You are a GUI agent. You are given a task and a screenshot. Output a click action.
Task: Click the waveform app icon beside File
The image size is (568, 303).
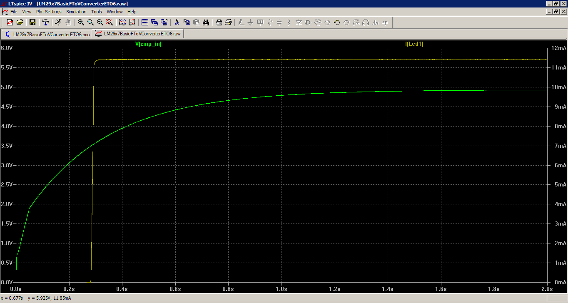5,12
